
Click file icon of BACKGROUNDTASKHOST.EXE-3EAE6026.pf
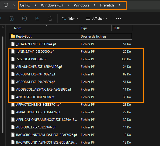[13, 135]
